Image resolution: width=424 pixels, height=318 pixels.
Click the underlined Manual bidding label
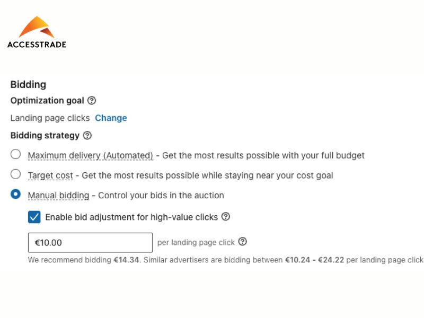pos(58,195)
